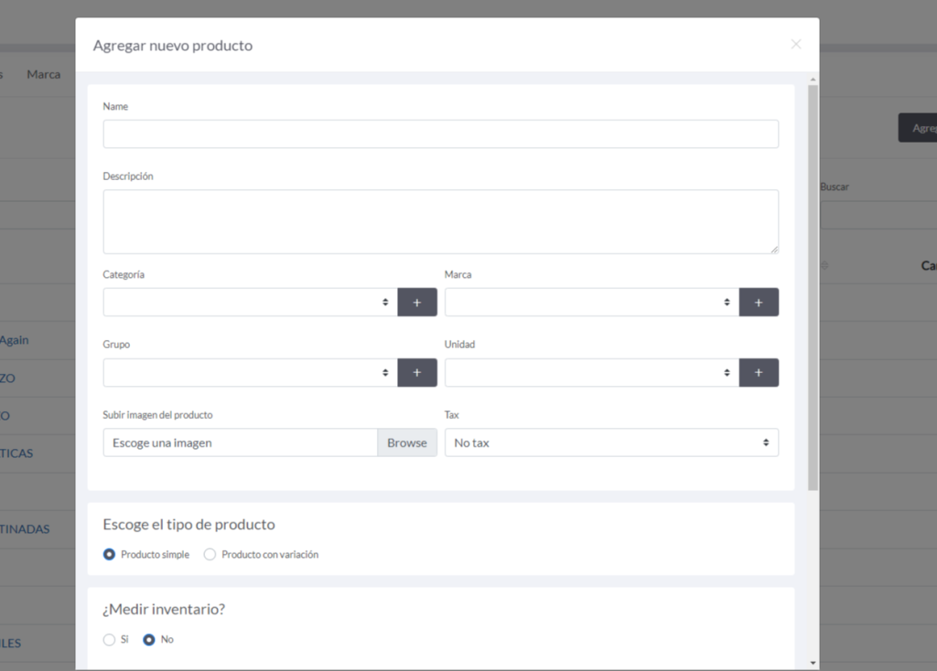Choose Producto con variación product type
The width and height of the screenshot is (937, 671).
[x=210, y=555]
